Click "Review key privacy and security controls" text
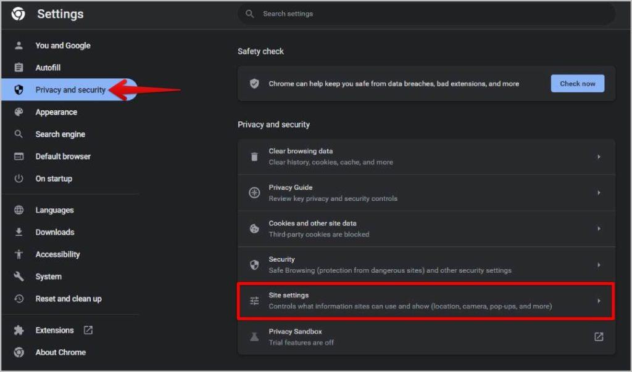This screenshot has width=632, height=372. (333, 198)
